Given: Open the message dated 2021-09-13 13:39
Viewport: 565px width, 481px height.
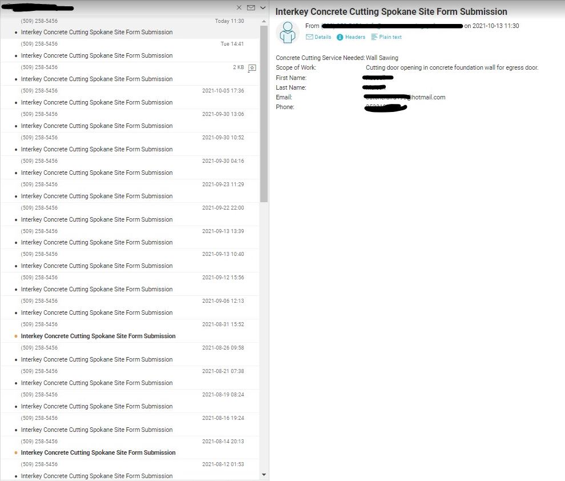Looking at the screenshot, I should (130, 238).
